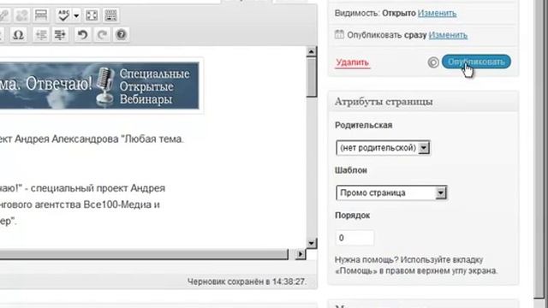Click Изменить link next to Видимость
The height and width of the screenshot is (308, 548).
(437, 14)
